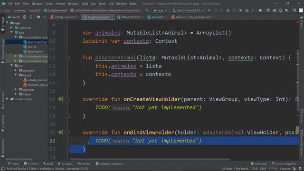
Task: Toggle the Project tool window side tab
Action: coord(2,24)
